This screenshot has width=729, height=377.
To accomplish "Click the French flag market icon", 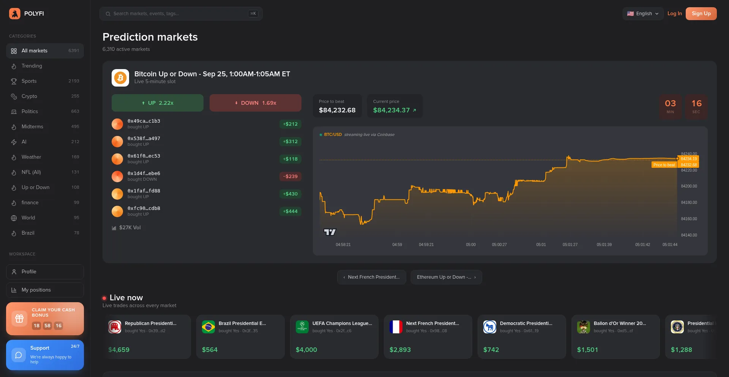I will (x=396, y=327).
